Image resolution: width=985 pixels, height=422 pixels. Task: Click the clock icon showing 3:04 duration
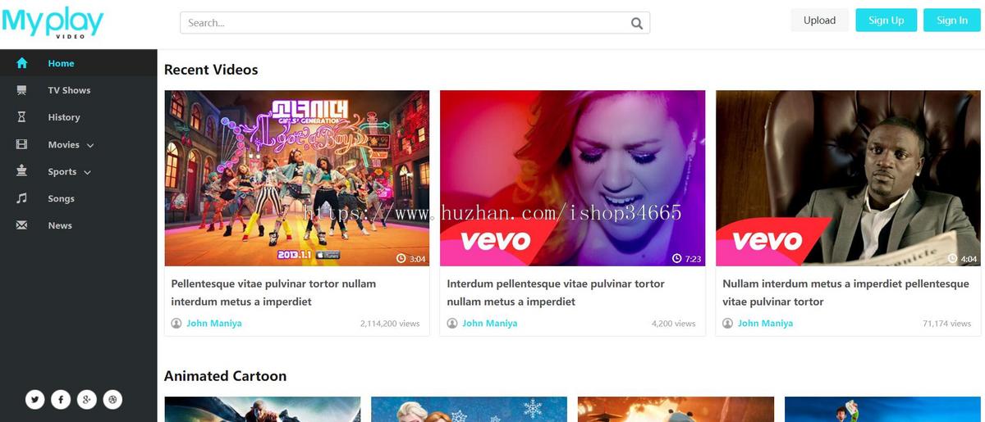tap(401, 258)
